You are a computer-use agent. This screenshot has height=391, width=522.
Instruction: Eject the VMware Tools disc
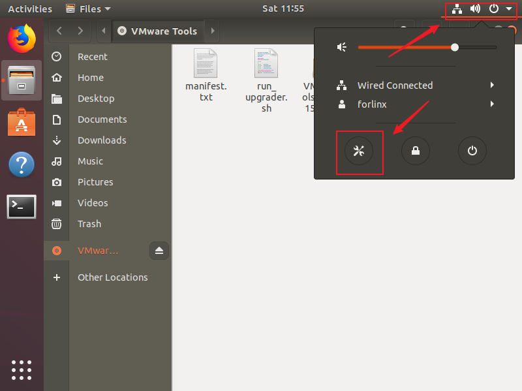coord(160,251)
